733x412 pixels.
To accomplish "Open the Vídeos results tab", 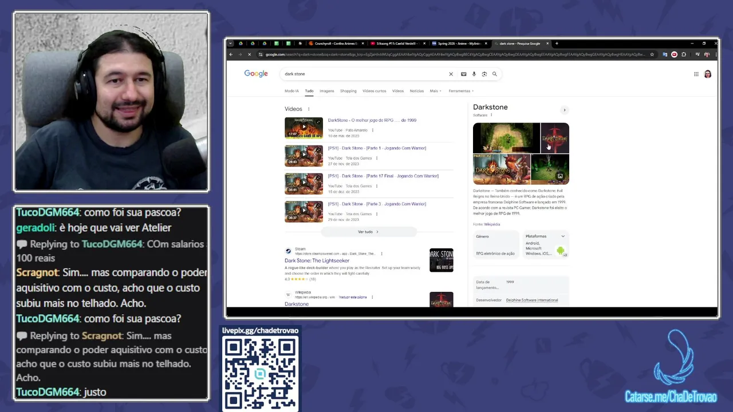I will tap(398, 91).
